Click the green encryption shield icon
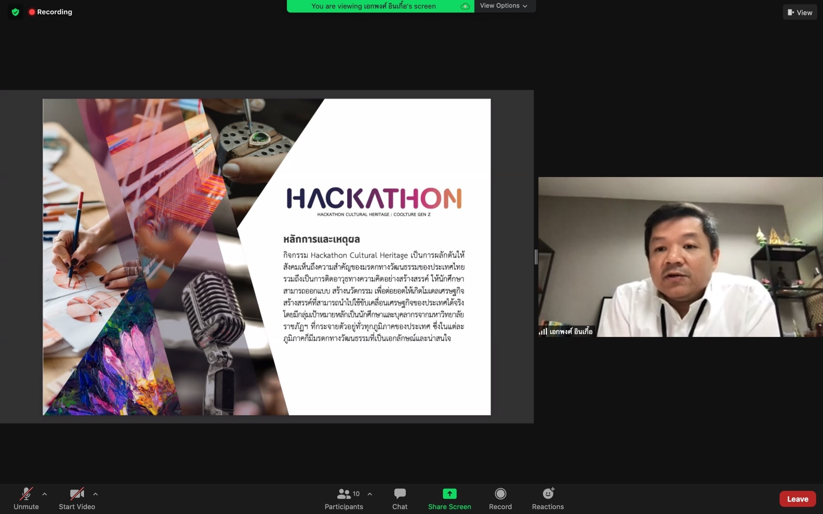Screen dimensions: 823x514 15,12
